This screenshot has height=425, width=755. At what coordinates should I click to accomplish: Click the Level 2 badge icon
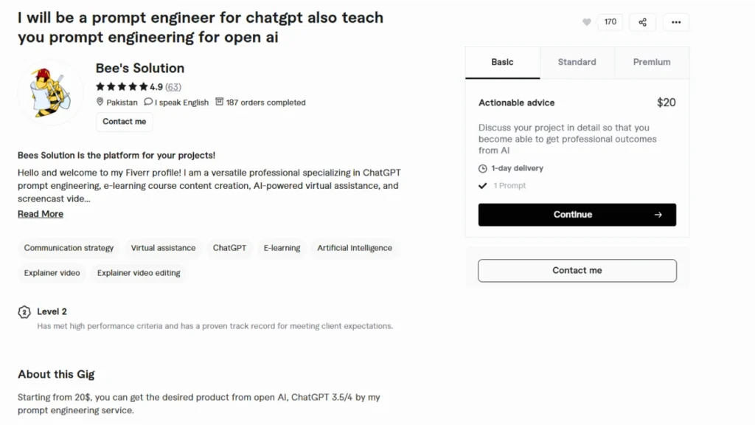click(24, 312)
